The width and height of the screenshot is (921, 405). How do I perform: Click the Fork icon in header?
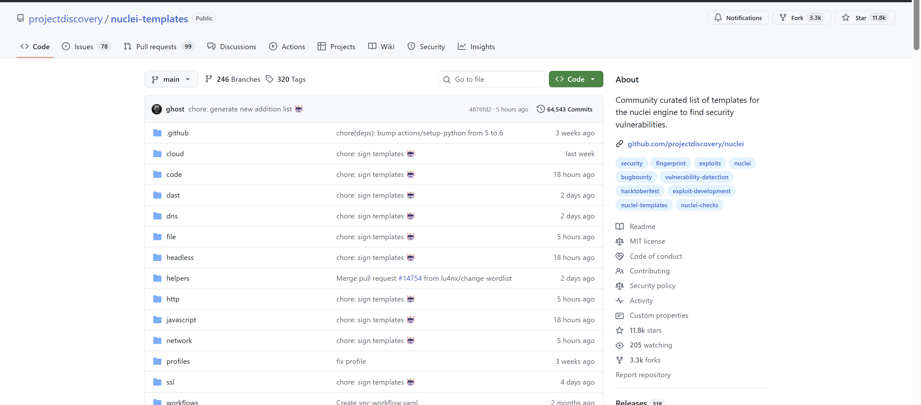783,18
